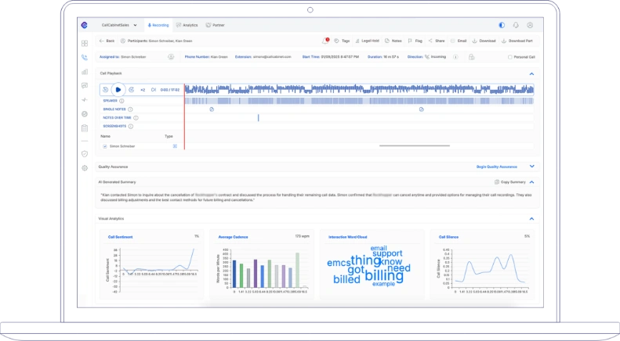Viewport: 620px width, 341px height.
Task: Skip forward in call playback
Action: [x=131, y=90]
